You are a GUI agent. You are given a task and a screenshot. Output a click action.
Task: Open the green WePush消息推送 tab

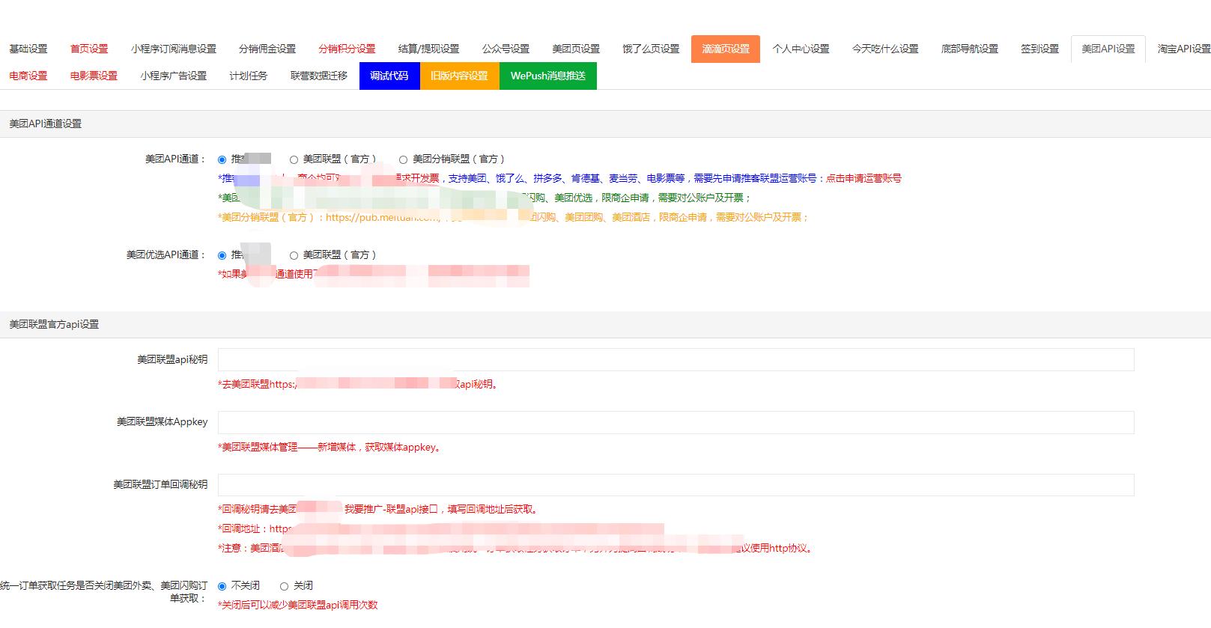[548, 76]
